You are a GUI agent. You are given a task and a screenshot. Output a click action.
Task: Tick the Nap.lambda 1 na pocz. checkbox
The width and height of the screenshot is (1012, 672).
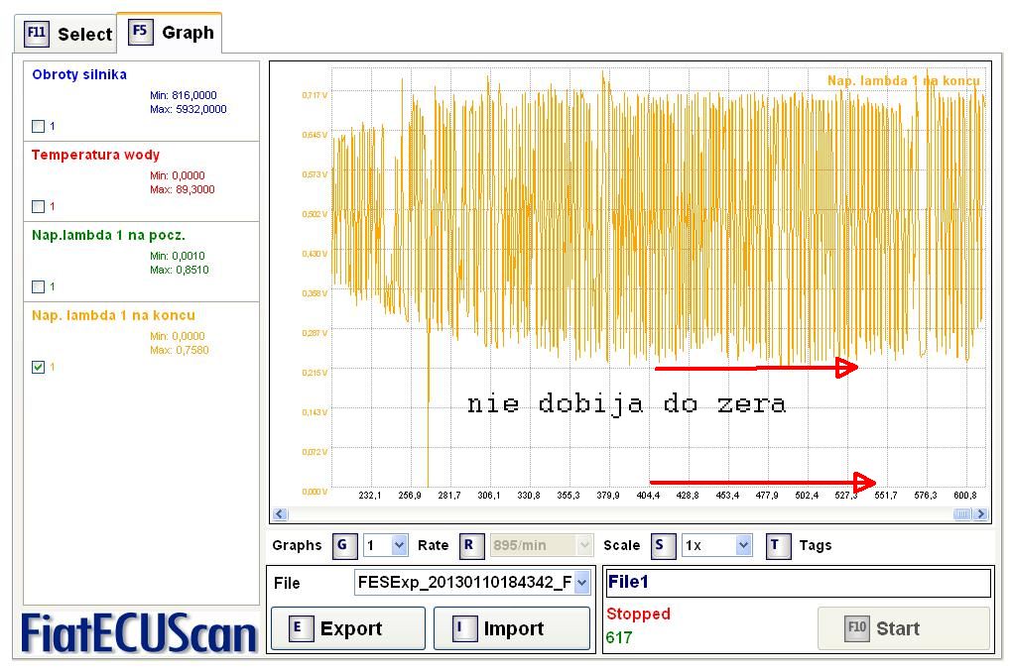(x=38, y=286)
